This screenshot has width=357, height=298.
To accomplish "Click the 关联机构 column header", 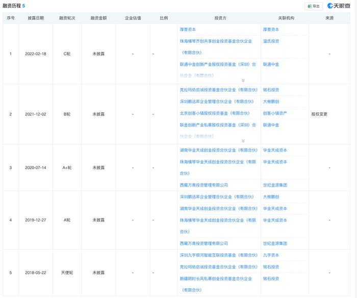I will pyautogui.click(x=286, y=18).
